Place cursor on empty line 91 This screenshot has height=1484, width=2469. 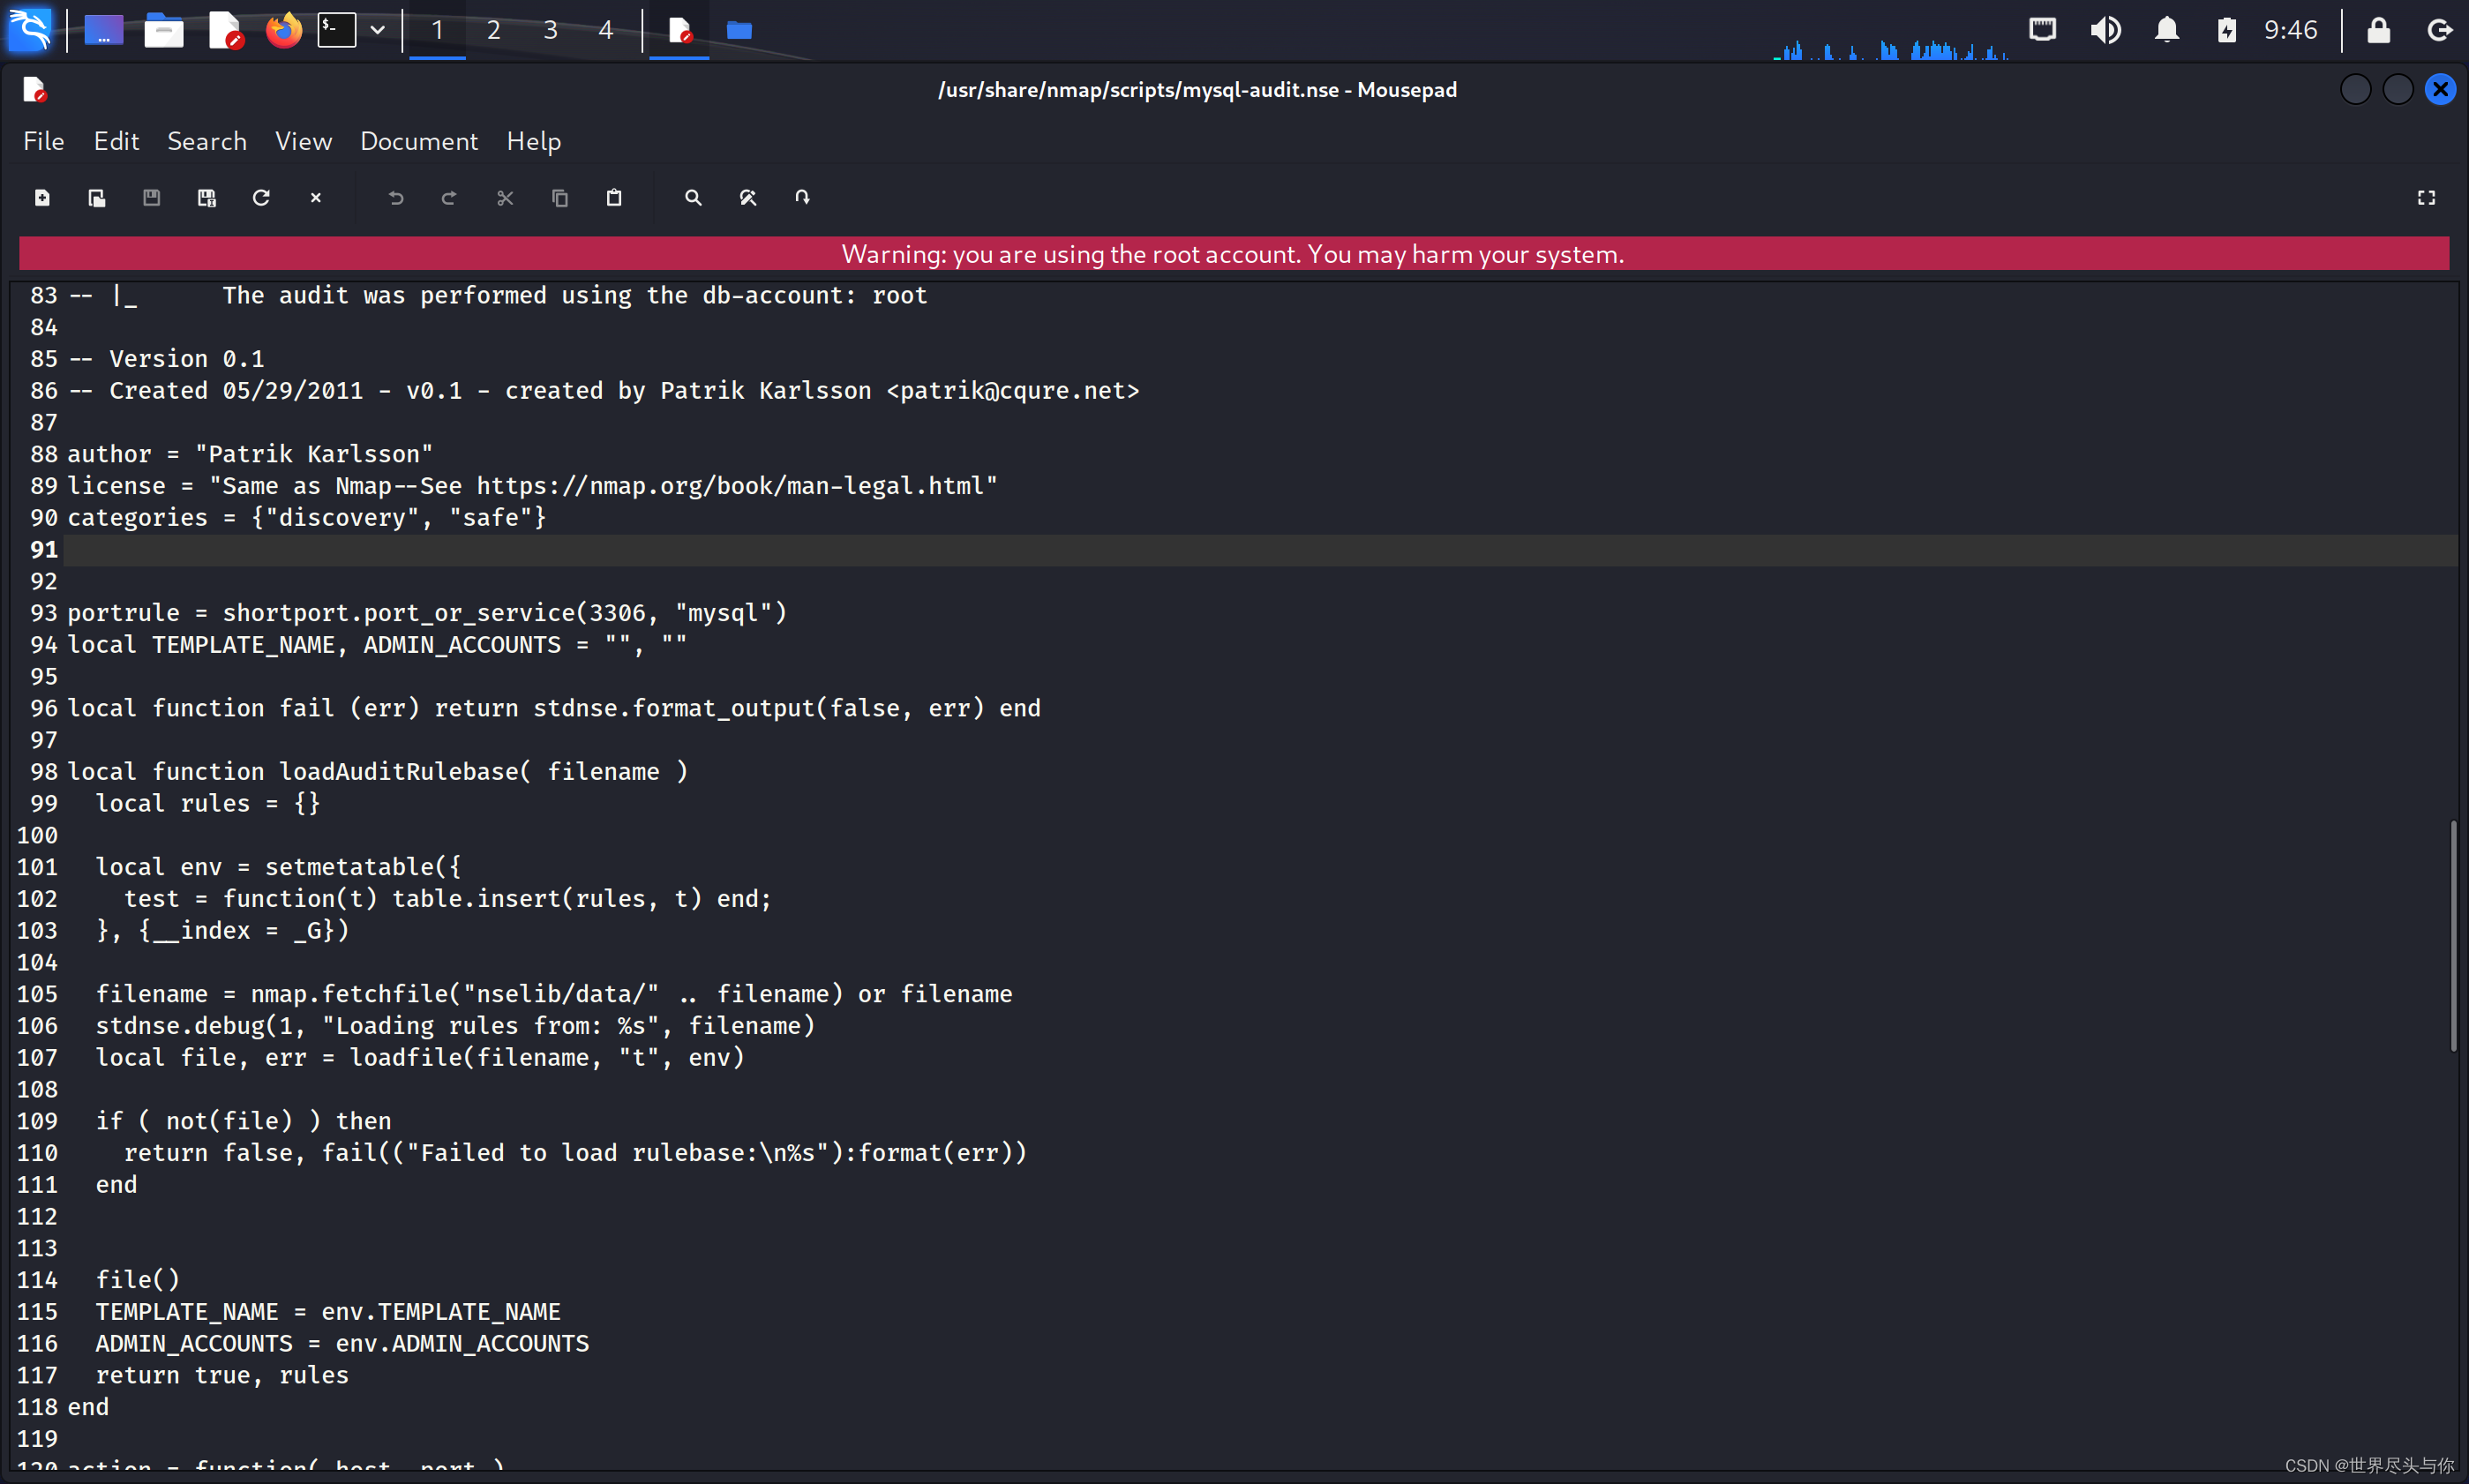[1260, 549]
